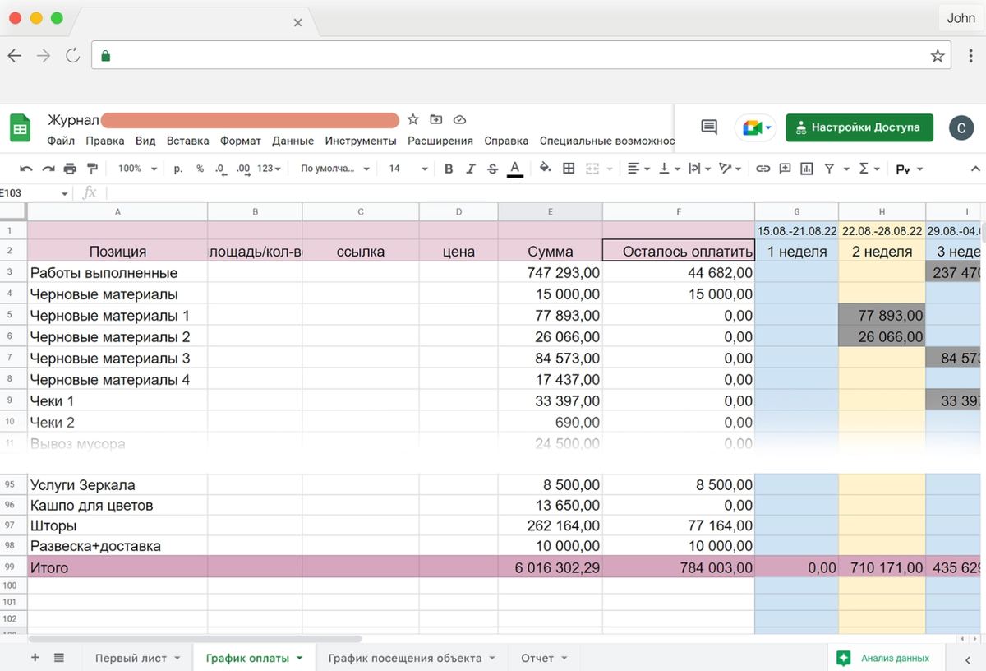Switch to the Отчет sheet tab
Screen dimensions: 986x671
pos(543,658)
